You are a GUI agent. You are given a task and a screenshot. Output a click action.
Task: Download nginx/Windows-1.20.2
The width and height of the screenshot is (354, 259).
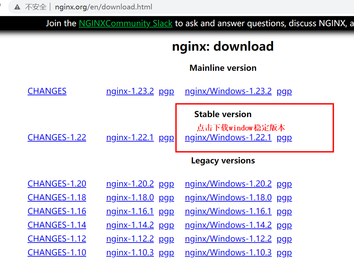(x=228, y=184)
